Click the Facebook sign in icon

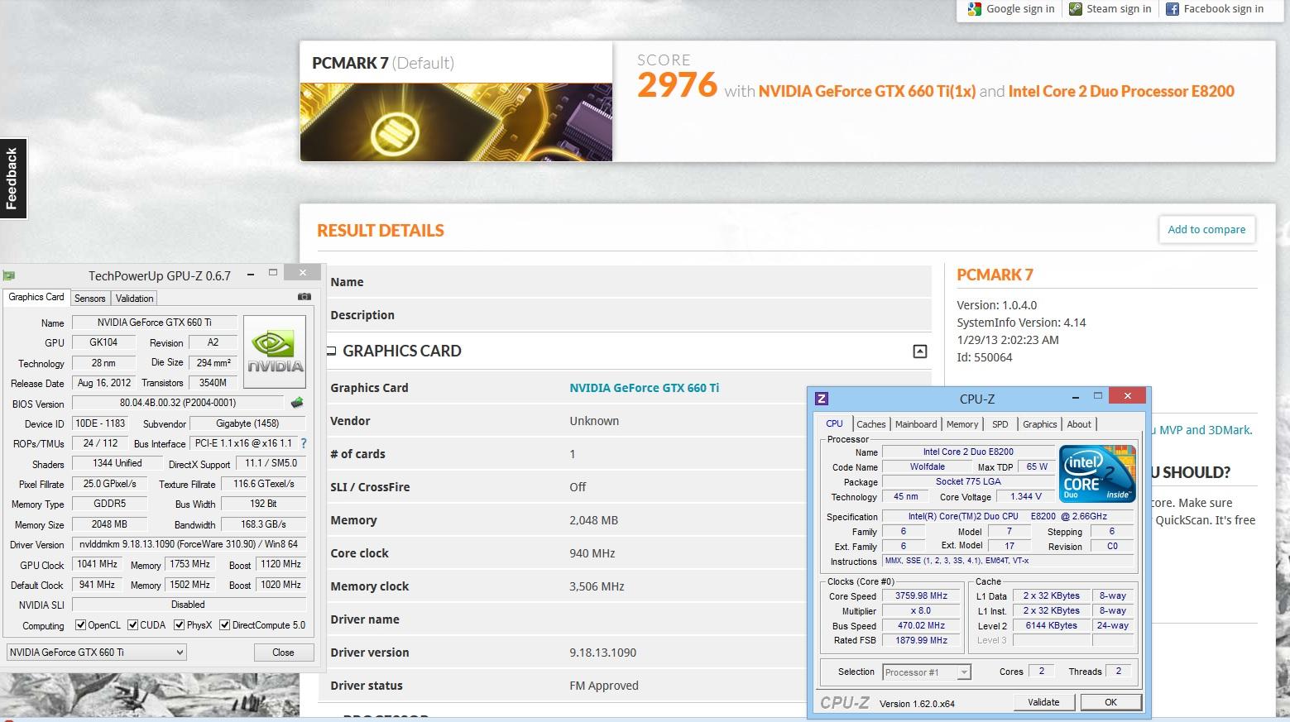[1172, 9]
